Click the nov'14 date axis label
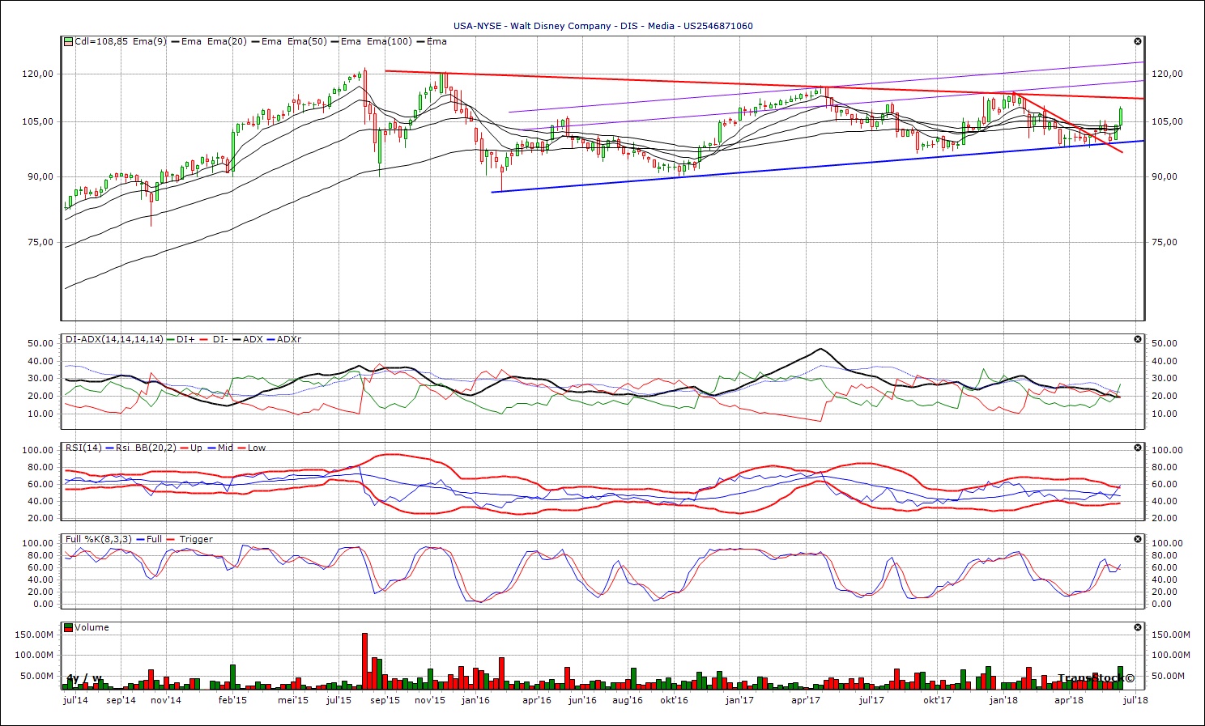Image resolution: width=1205 pixels, height=726 pixels. point(165,700)
